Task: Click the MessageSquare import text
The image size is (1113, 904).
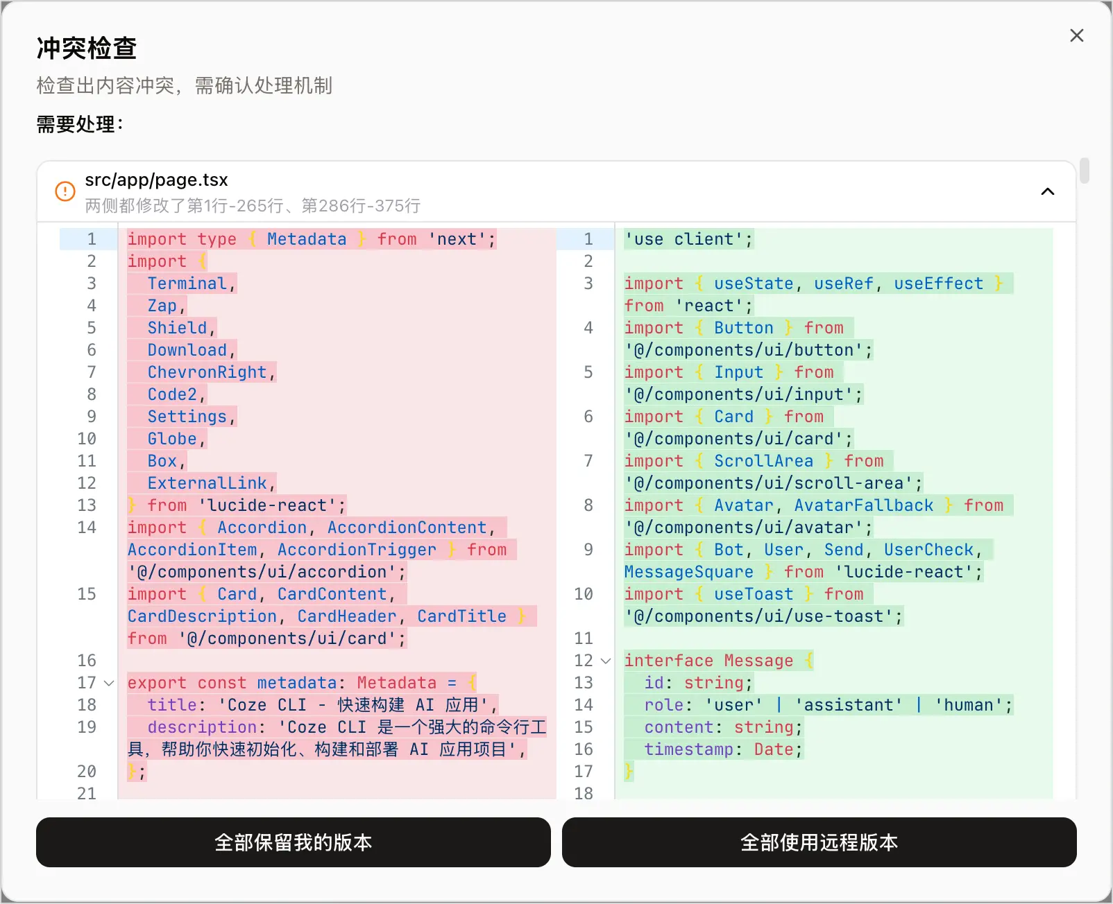Action: pyautogui.click(x=688, y=572)
